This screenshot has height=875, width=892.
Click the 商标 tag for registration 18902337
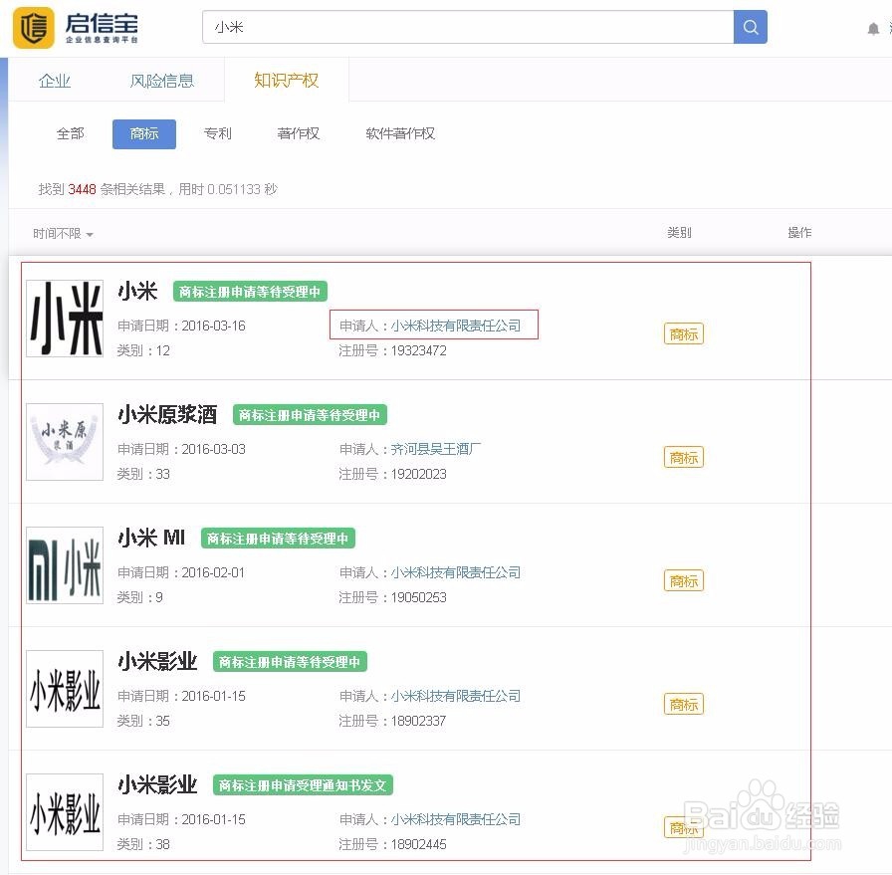(x=683, y=705)
